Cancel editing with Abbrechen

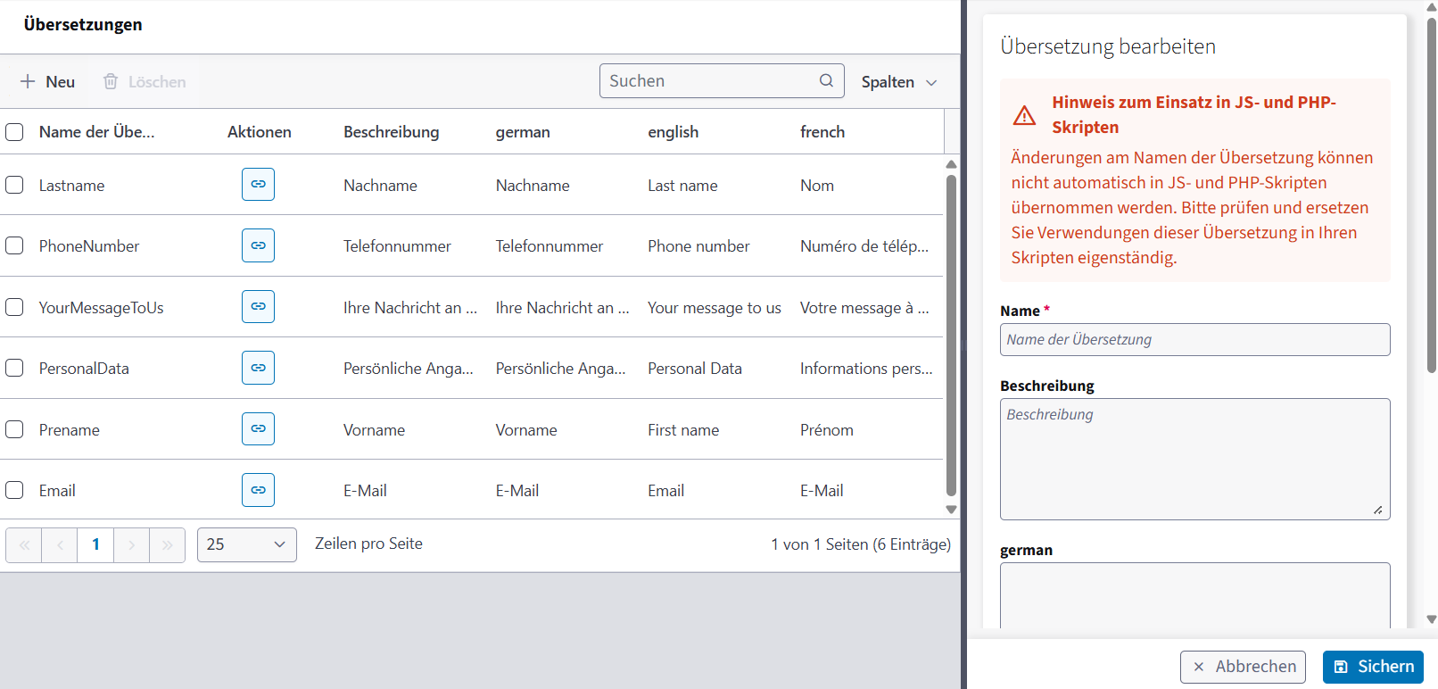click(x=1244, y=667)
